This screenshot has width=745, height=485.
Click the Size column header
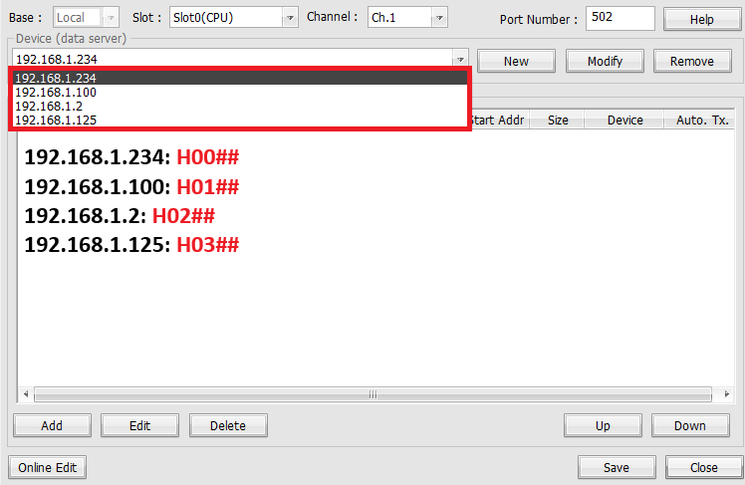coord(558,120)
